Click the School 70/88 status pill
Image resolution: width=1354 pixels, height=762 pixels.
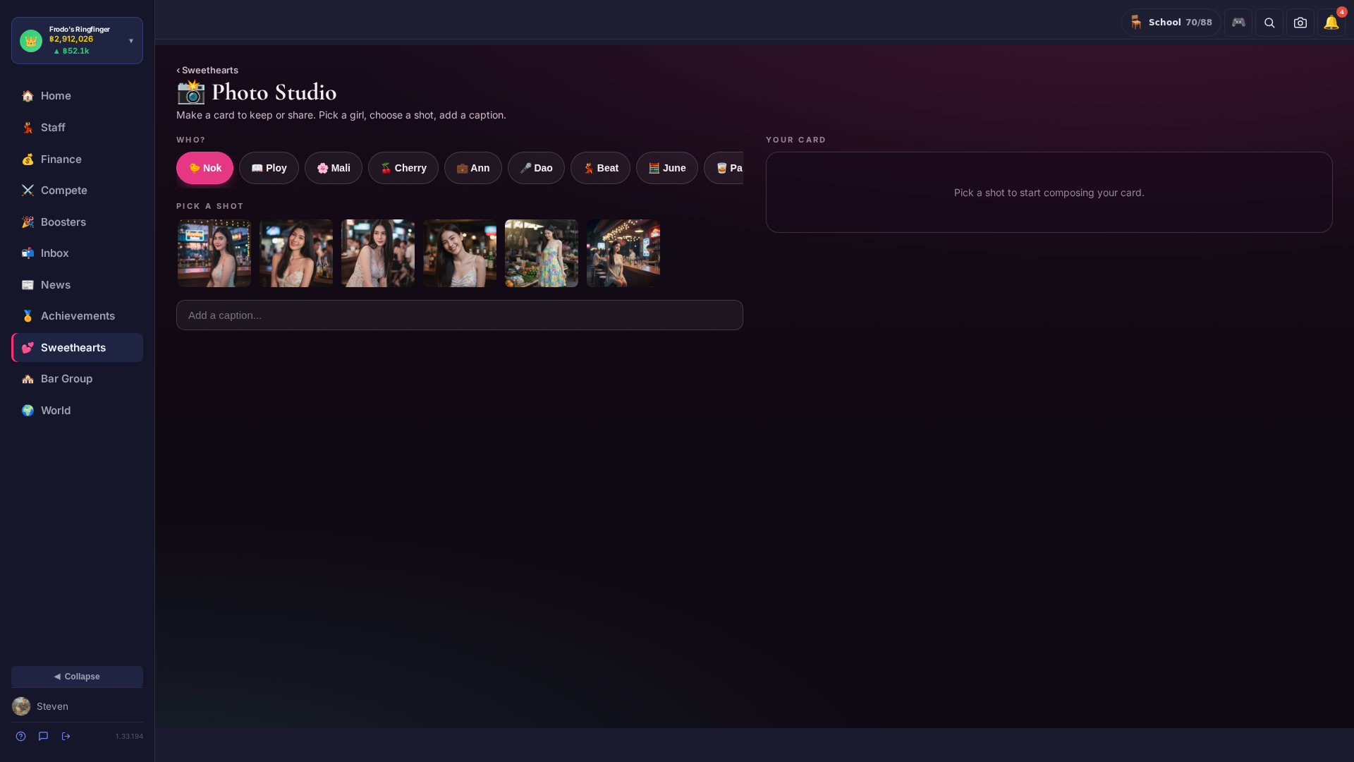tap(1171, 23)
